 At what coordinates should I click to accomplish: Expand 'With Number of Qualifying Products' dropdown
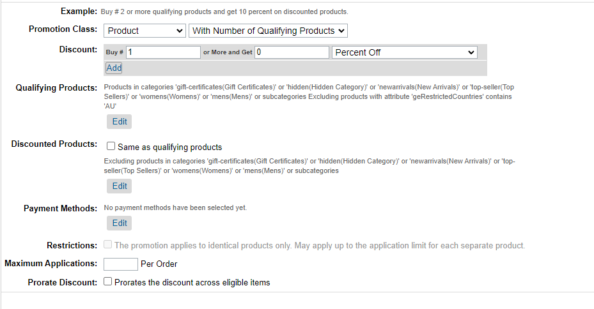(x=268, y=31)
